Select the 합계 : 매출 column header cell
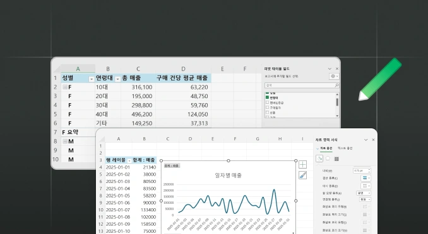The width and height of the screenshot is (428, 234). click(x=145, y=160)
